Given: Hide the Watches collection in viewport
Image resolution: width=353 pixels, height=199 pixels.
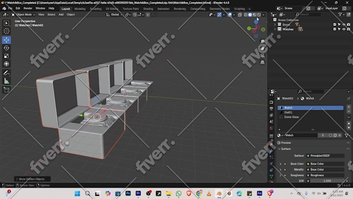Looking at the screenshot, I should [344, 29].
